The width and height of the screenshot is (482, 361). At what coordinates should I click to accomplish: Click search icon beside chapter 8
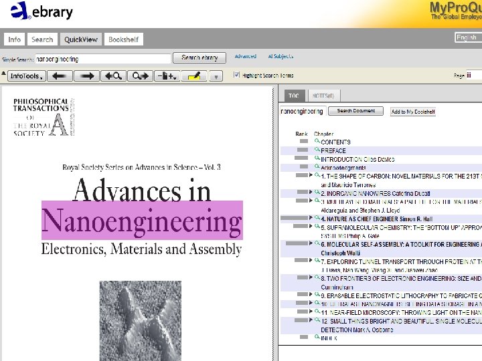(x=317, y=277)
